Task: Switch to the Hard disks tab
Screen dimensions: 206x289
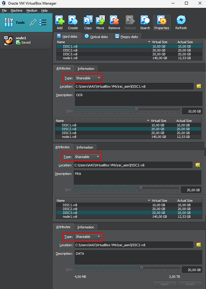Action: pos(67,36)
